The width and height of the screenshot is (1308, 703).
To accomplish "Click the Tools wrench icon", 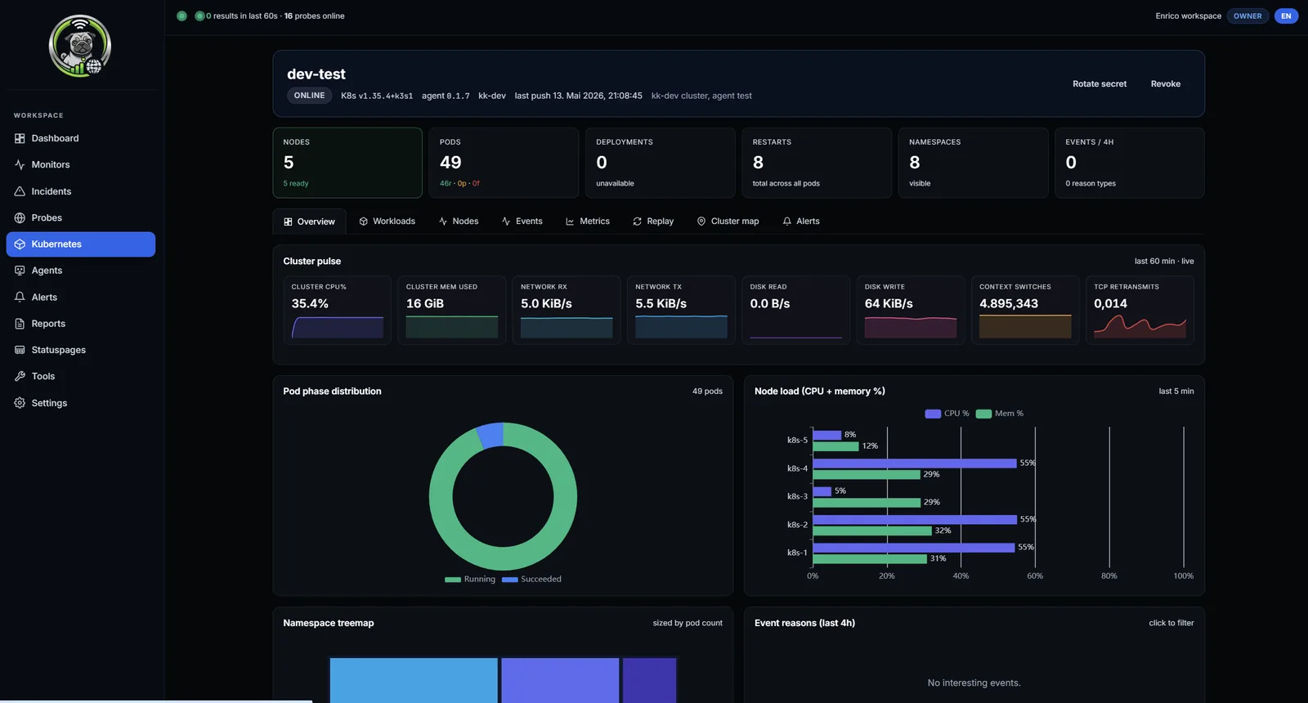I will tap(20, 376).
